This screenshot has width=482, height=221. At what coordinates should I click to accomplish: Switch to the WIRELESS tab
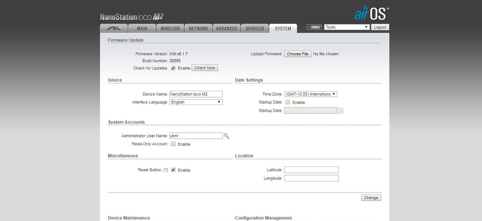170,29
